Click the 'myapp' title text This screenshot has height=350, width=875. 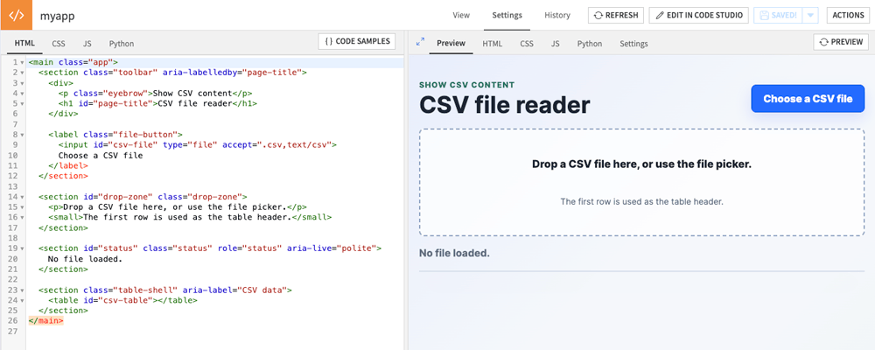pyautogui.click(x=58, y=16)
